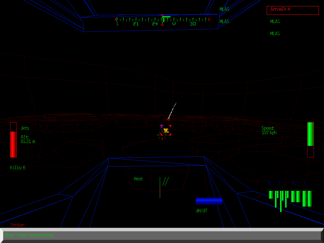Select the ArrowIV 4 weapon
Viewport: 324px width, 243px height.
(292, 10)
